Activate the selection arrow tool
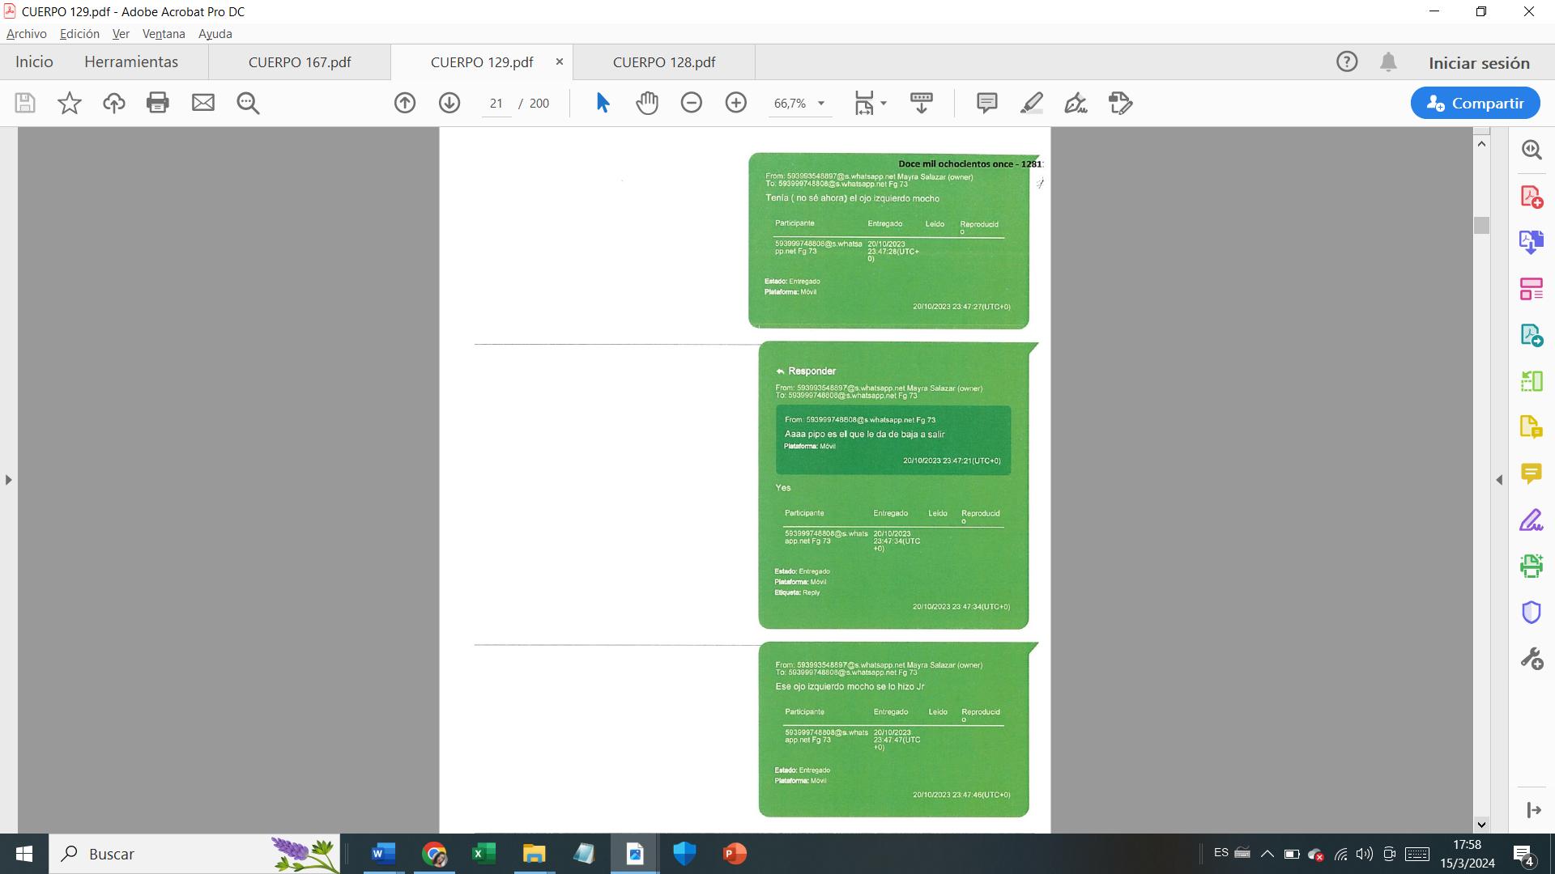Viewport: 1555px width, 874px height. tap(603, 103)
